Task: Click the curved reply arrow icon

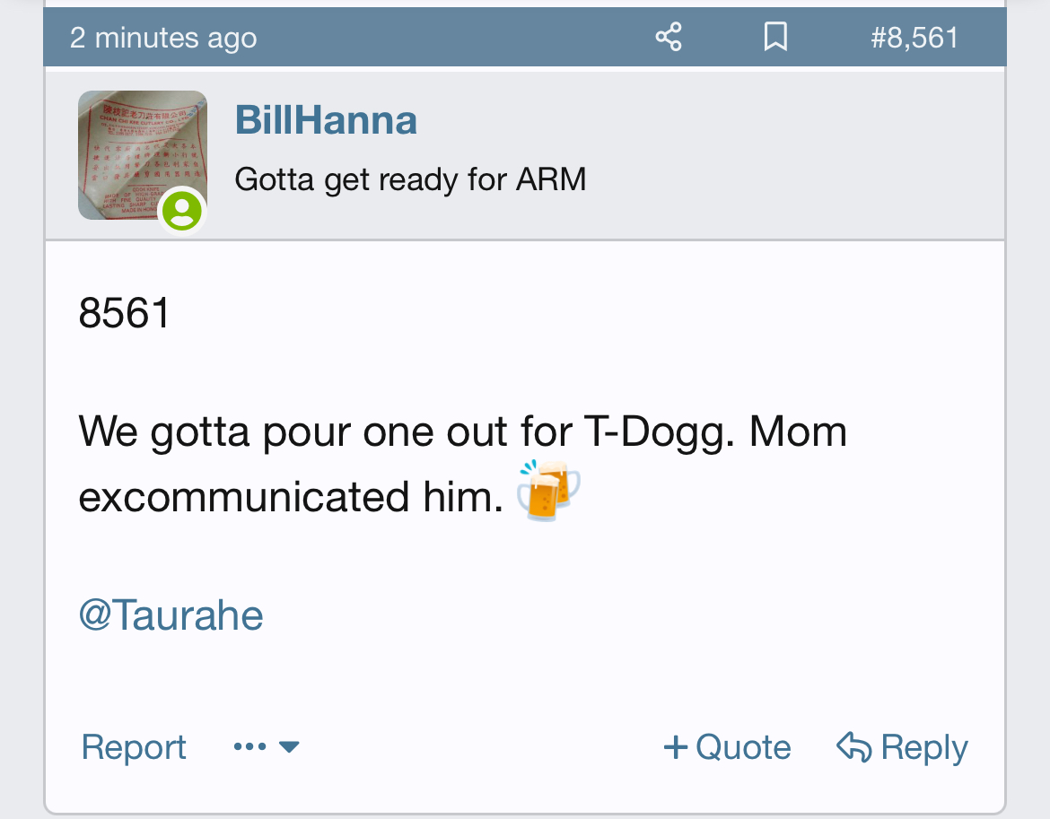Action: point(853,746)
